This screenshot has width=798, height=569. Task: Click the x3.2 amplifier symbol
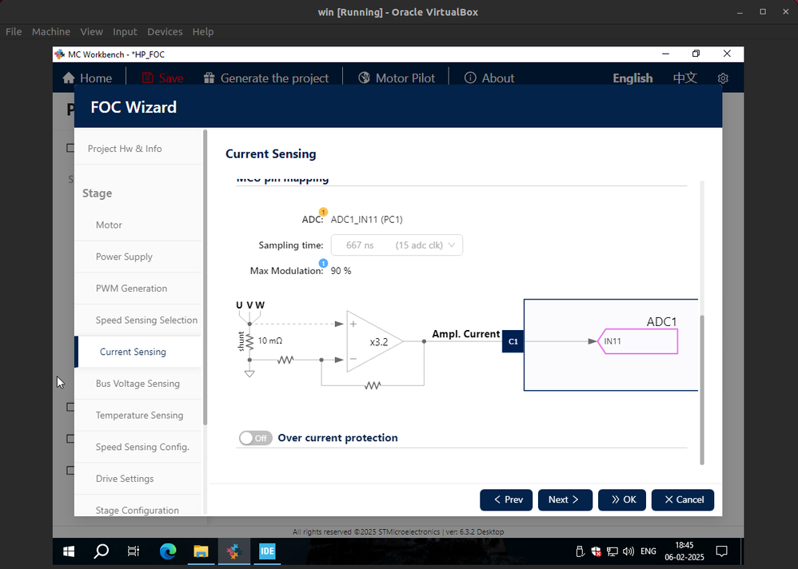point(375,342)
